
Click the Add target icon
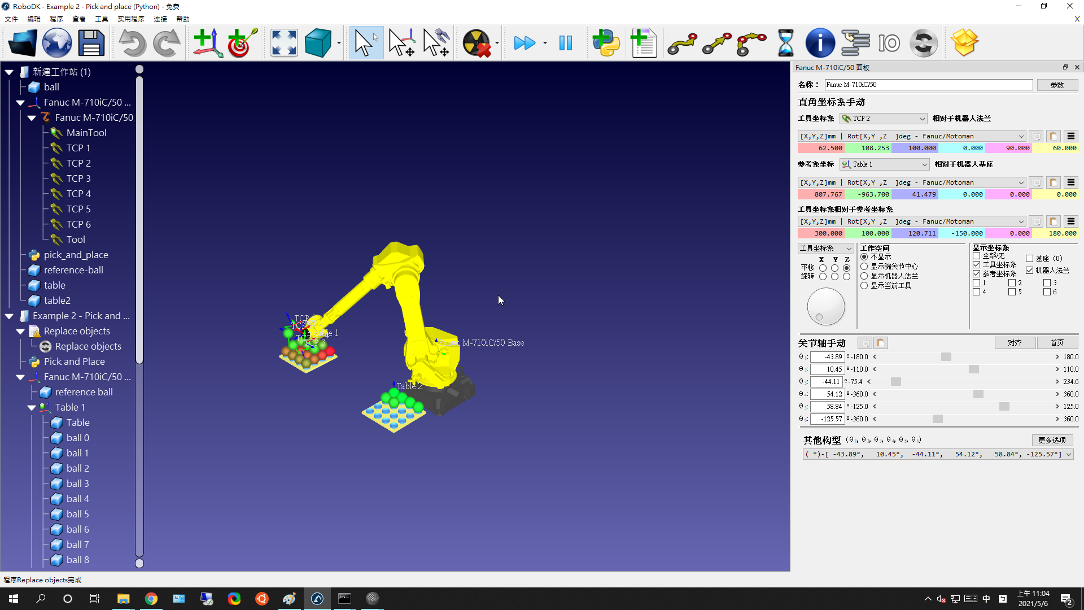click(x=242, y=43)
